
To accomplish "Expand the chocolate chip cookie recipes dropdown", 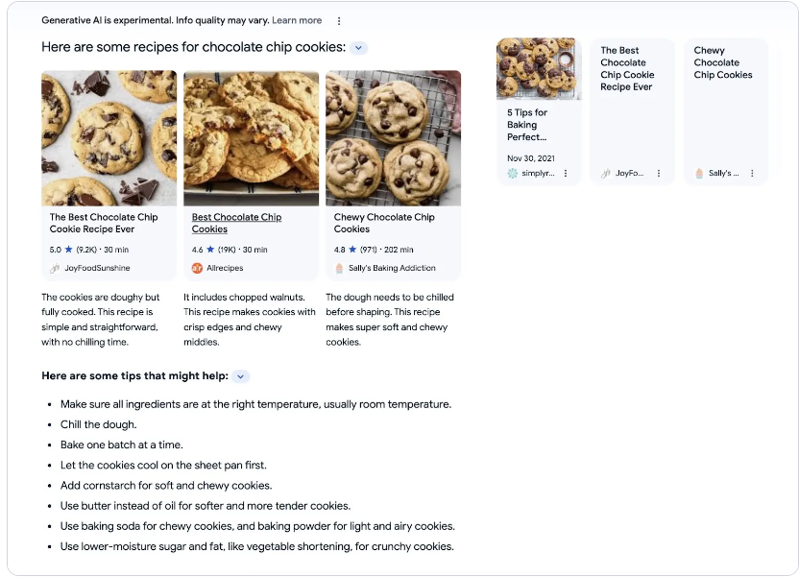I will (x=358, y=48).
